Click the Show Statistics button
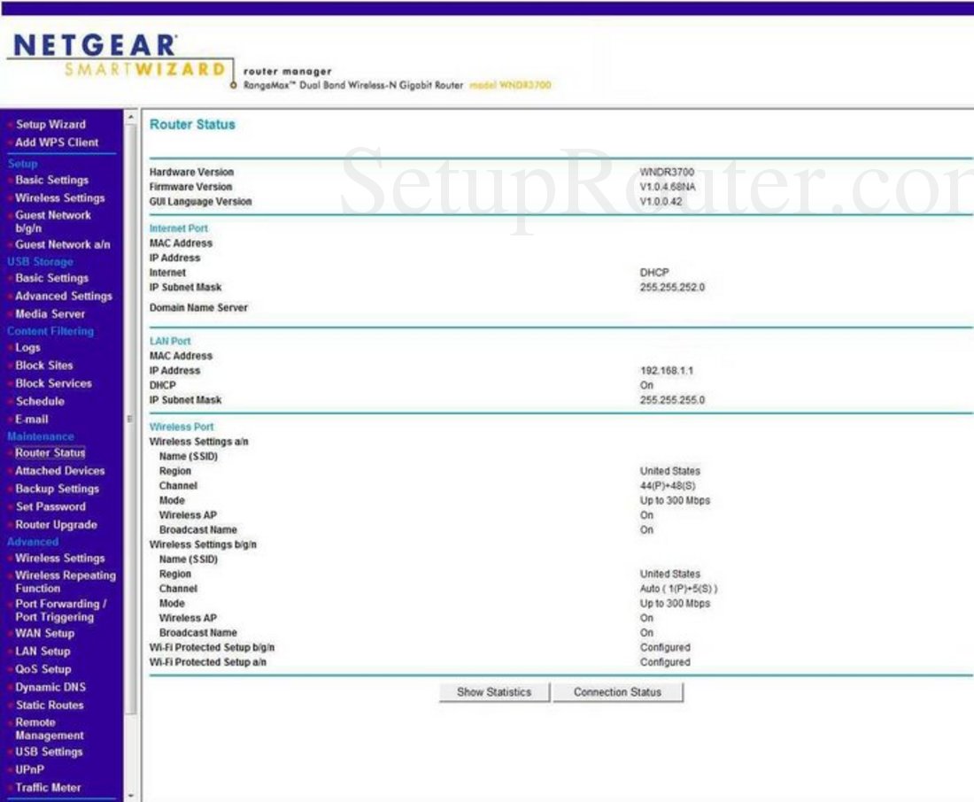Viewport: 974px width, 802px height. tap(493, 692)
